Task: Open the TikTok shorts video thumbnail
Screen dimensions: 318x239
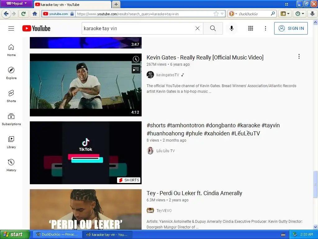Action: pyautogui.click(x=86, y=153)
